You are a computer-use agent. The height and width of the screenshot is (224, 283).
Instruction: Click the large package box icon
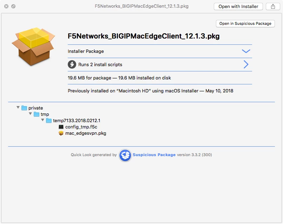[x=33, y=47]
